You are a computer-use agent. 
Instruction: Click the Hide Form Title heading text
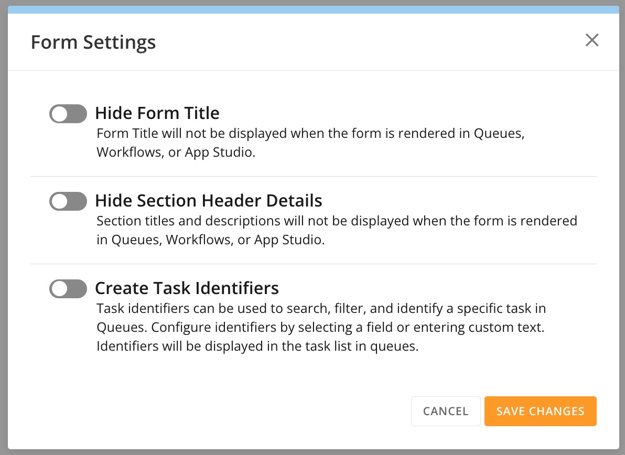tap(157, 113)
